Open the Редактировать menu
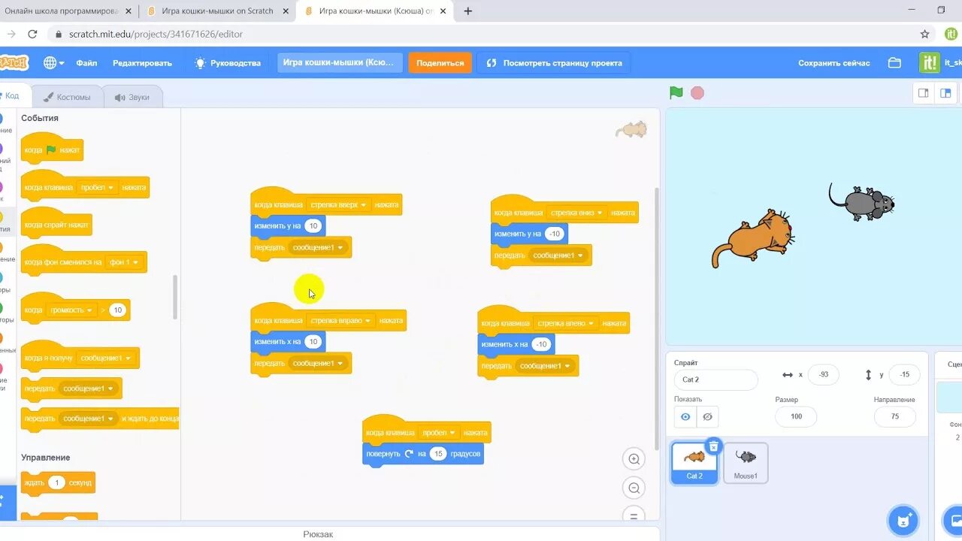The height and width of the screenshot is (541, 962). click(142, 63)
